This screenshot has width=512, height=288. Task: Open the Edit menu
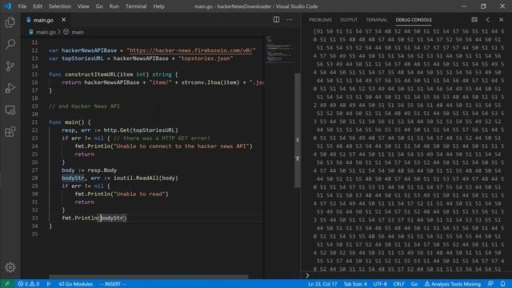click(x=38, y=6)
